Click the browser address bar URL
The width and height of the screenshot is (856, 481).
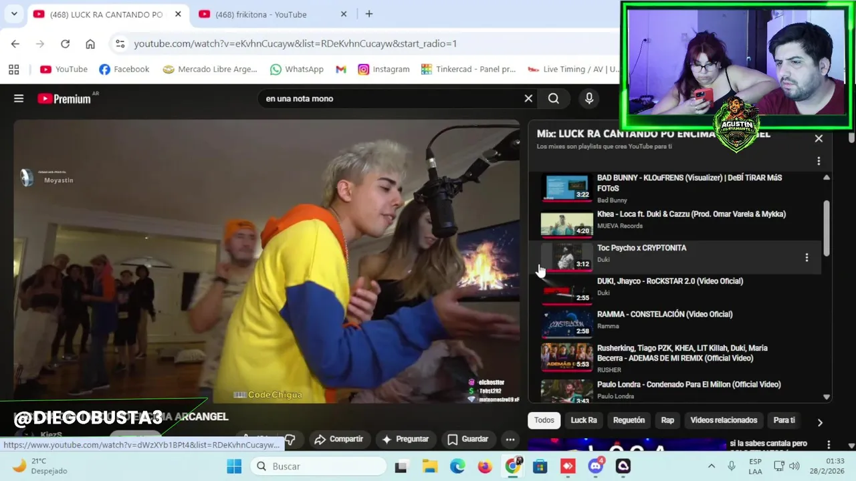click(295, 43)
